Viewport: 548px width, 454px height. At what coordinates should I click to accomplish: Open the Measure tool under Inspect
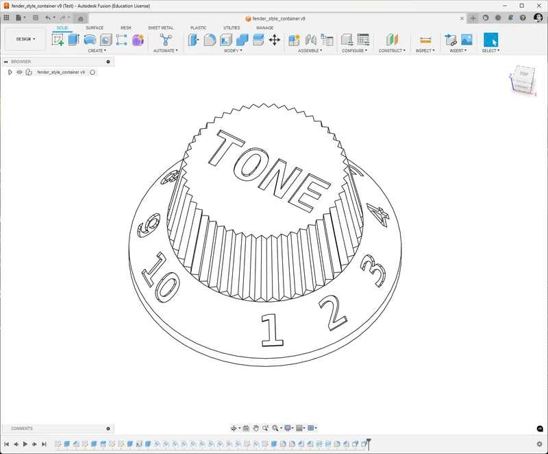pos(425,40)
